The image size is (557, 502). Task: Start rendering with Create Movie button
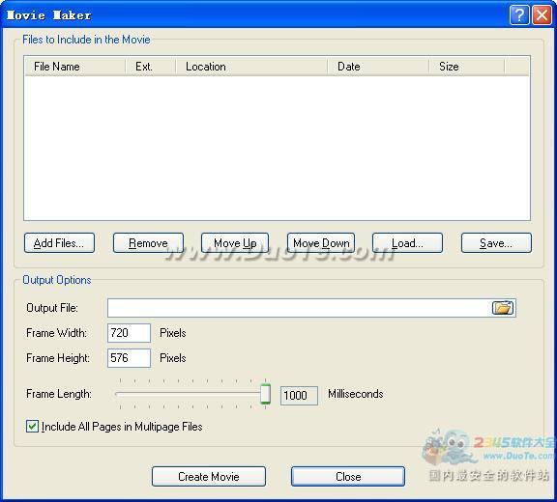tap(209, 476)
